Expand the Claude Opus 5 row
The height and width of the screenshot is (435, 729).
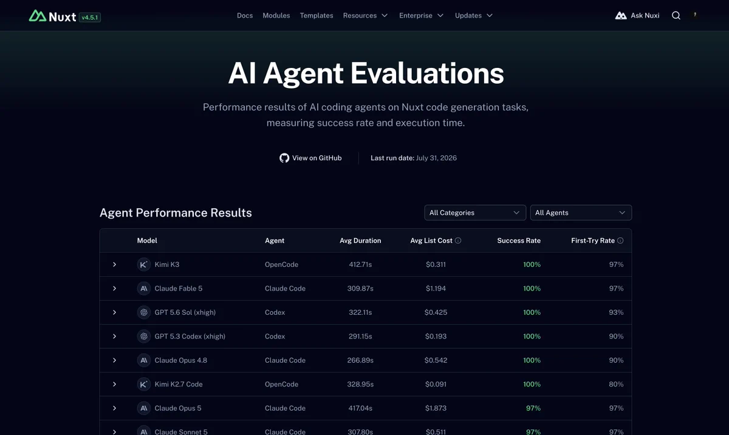(114, 408)
